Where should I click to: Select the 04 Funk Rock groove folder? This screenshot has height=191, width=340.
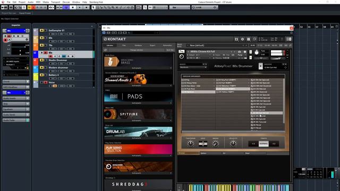click(198, 89)
